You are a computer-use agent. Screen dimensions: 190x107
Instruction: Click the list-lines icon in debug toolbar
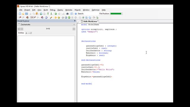[x=31, y=18]
